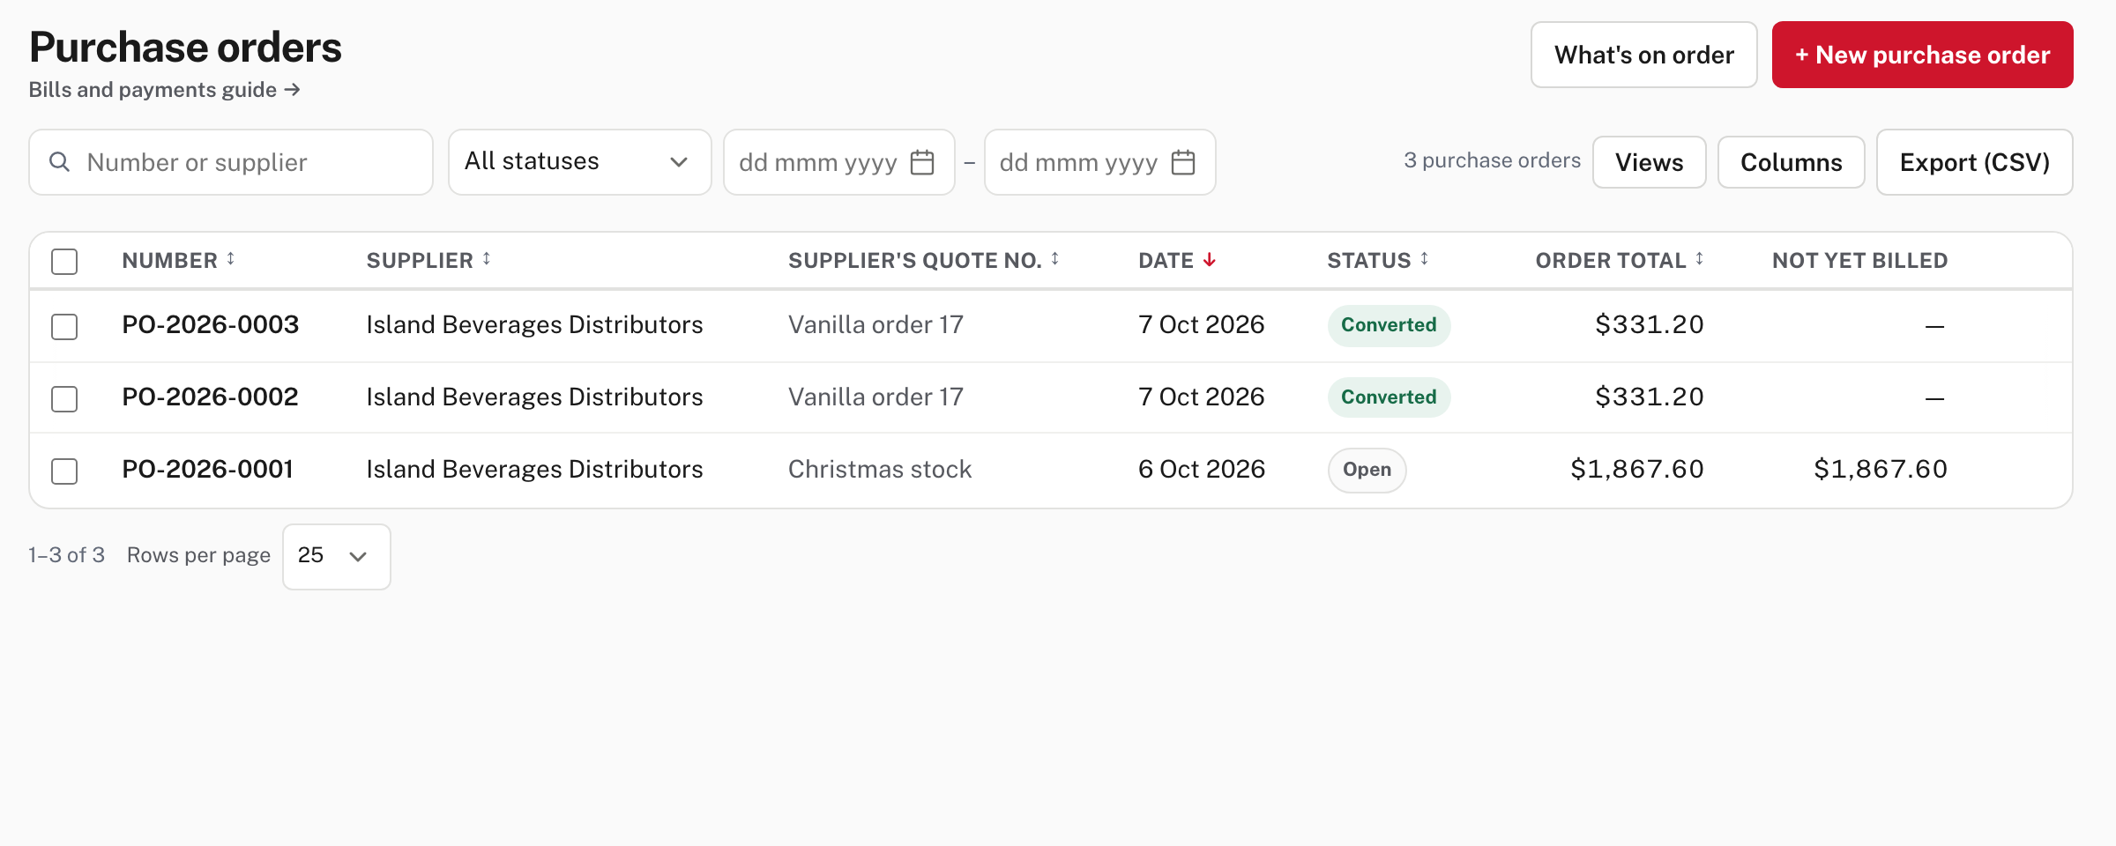
Task: Click the Not Yet Billed column header
Action: (x=1860, y=261)
